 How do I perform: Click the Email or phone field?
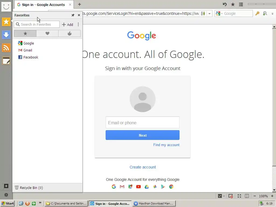click(x=143, y=123)
